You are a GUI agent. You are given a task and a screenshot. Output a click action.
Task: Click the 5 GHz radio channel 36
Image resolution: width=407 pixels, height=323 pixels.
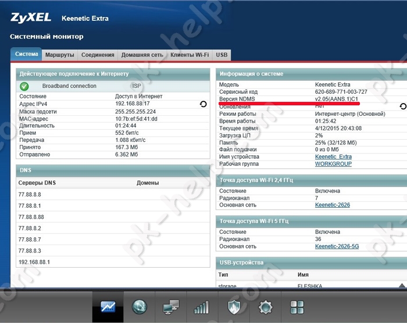tap(318, 239)
